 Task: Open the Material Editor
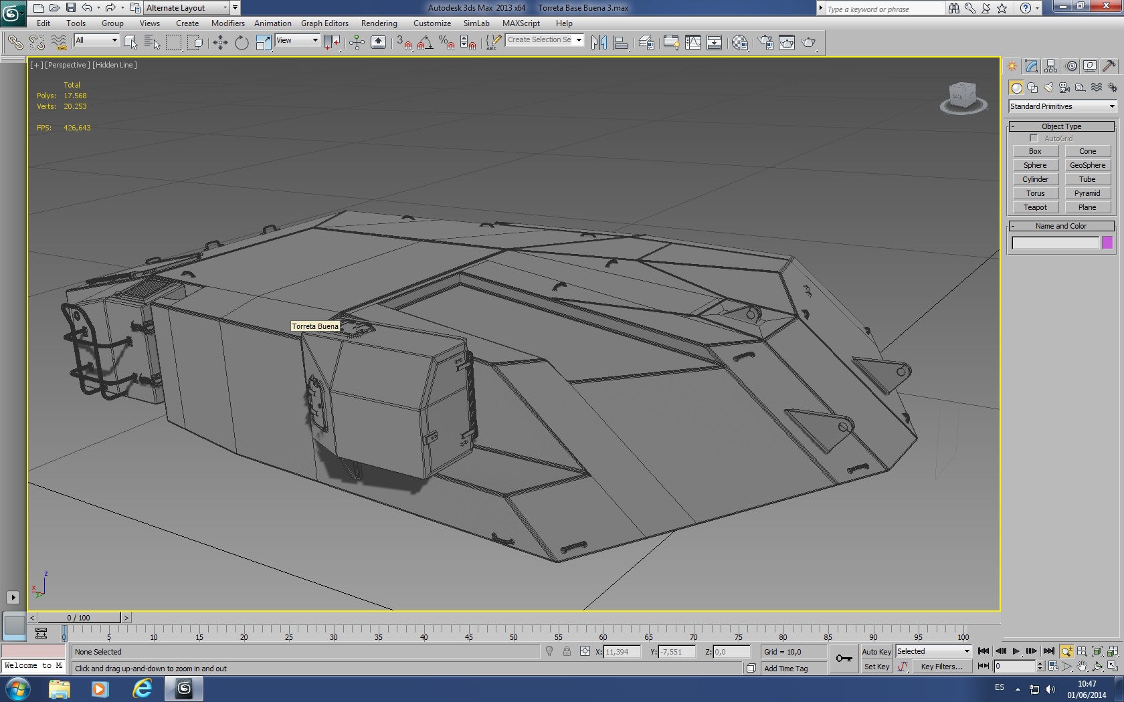[x=739, y=42]
